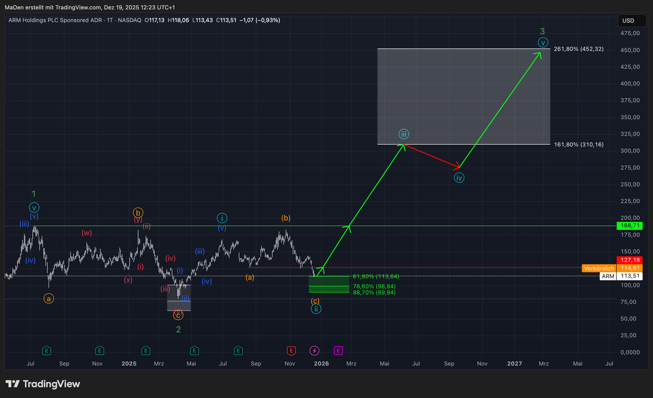
Task: Click the earnings badge below the 2025 label
Action: click(146, 351)
